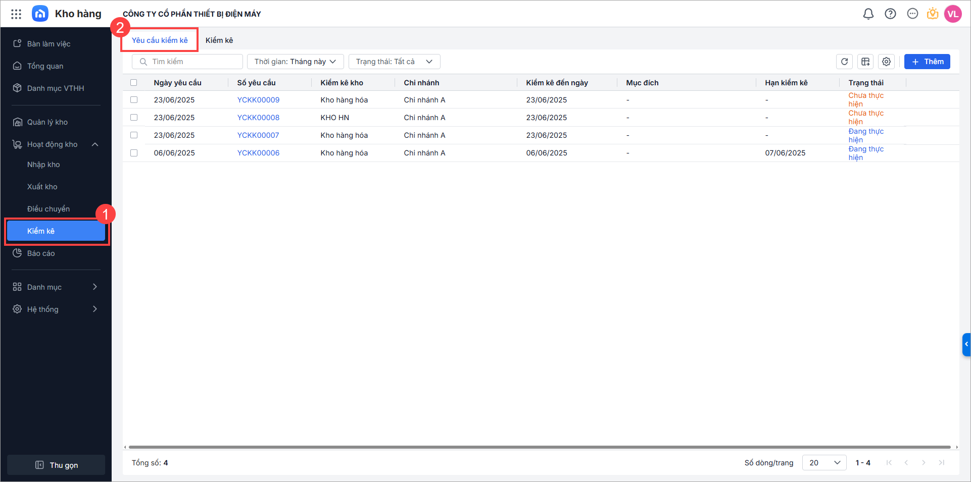Tick the checkbox for request YCKK00009
Screen dimensions: 971x482
[134, 100]
